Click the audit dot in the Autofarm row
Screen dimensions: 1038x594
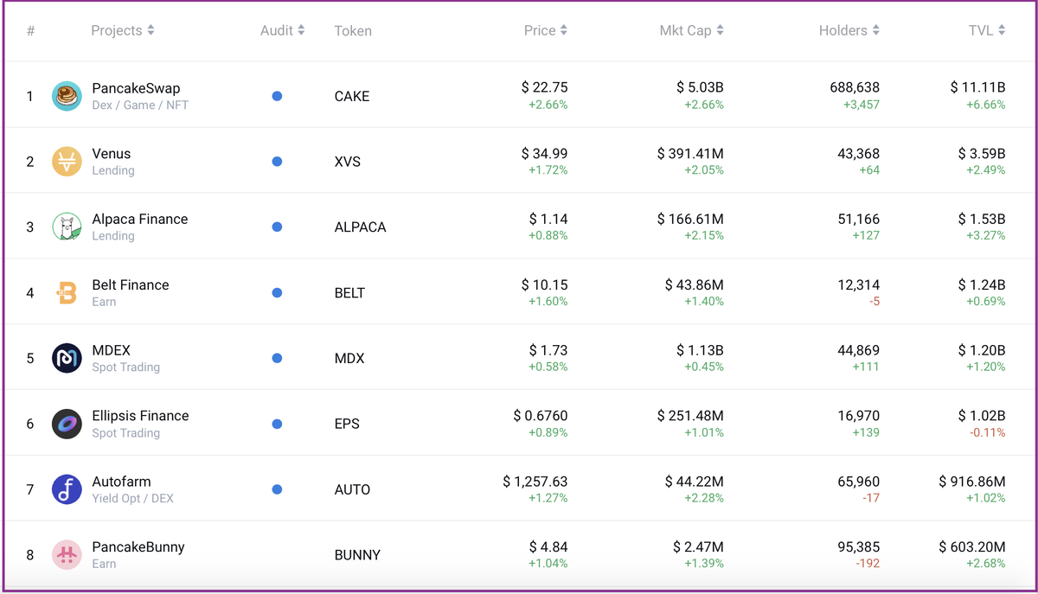pos(277,489)
